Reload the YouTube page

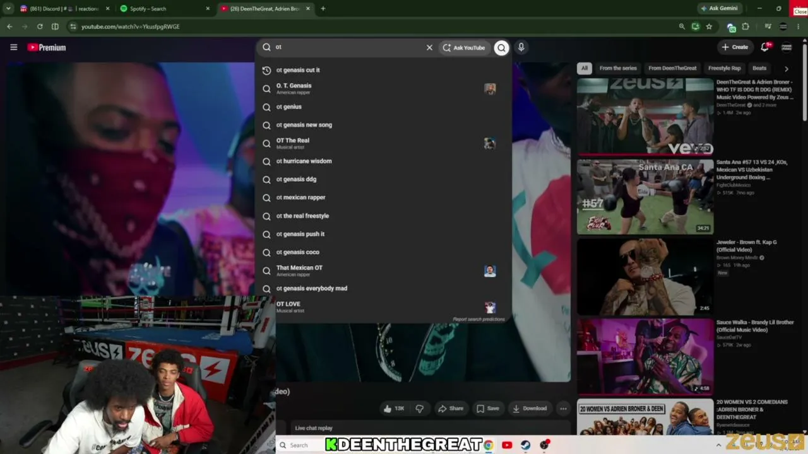40,26
